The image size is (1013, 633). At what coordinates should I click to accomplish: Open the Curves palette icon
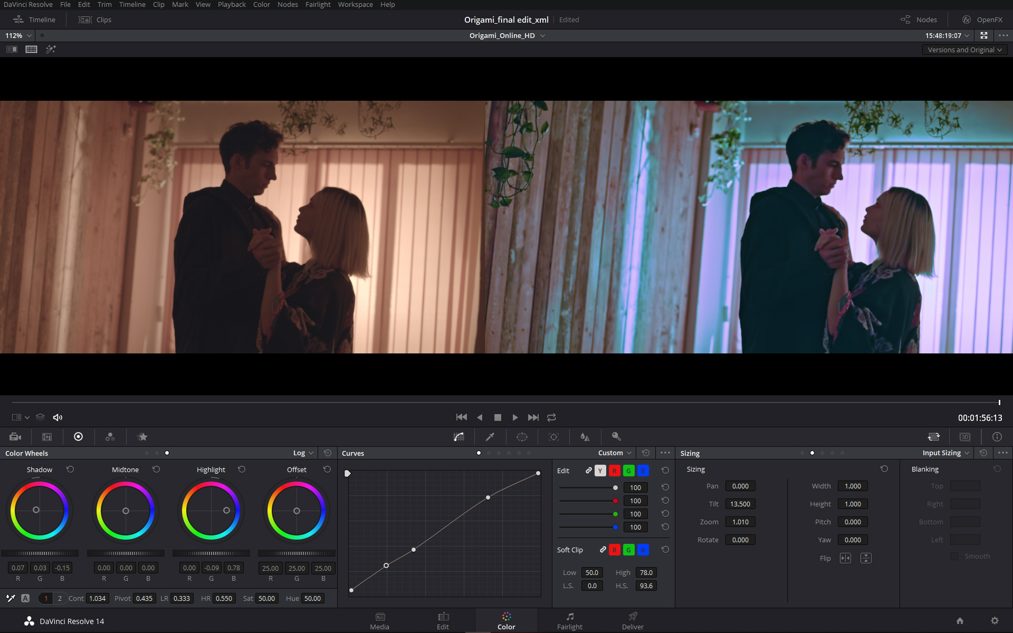click(x=458, y=437)
